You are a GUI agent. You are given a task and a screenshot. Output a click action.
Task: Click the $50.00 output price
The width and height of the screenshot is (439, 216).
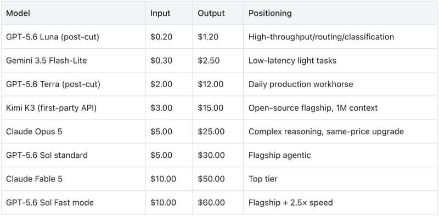coord(211,179)
